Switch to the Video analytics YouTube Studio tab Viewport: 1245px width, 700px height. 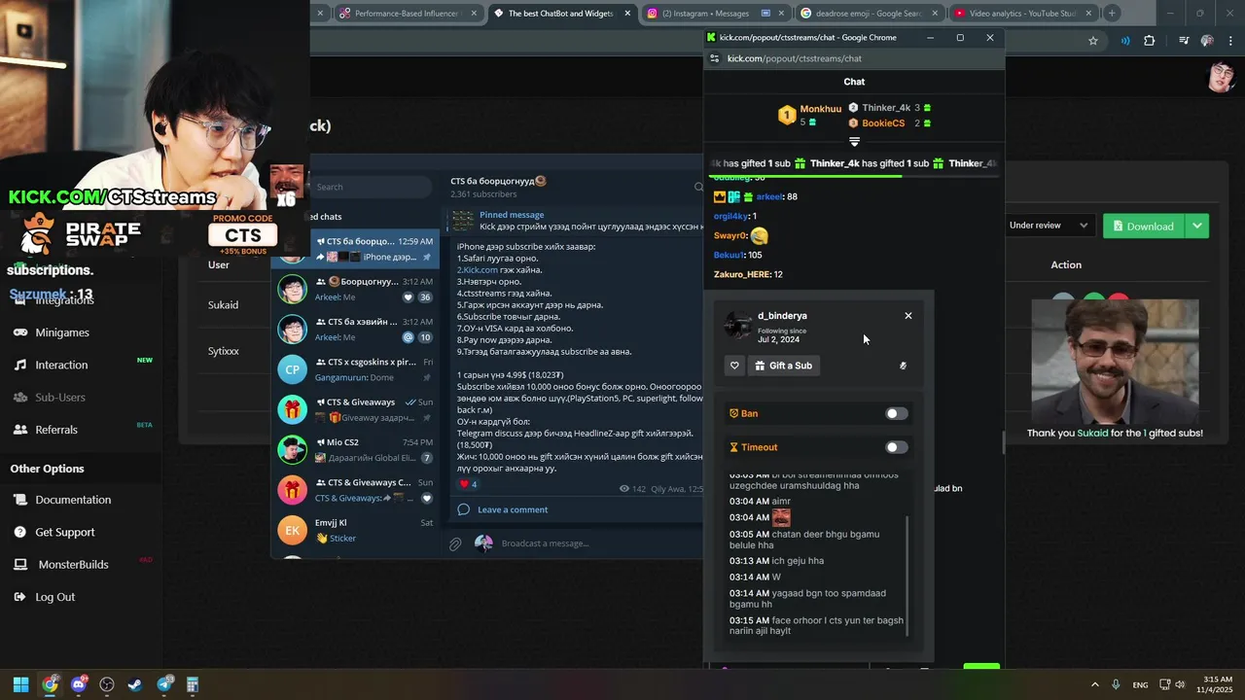1022,14
